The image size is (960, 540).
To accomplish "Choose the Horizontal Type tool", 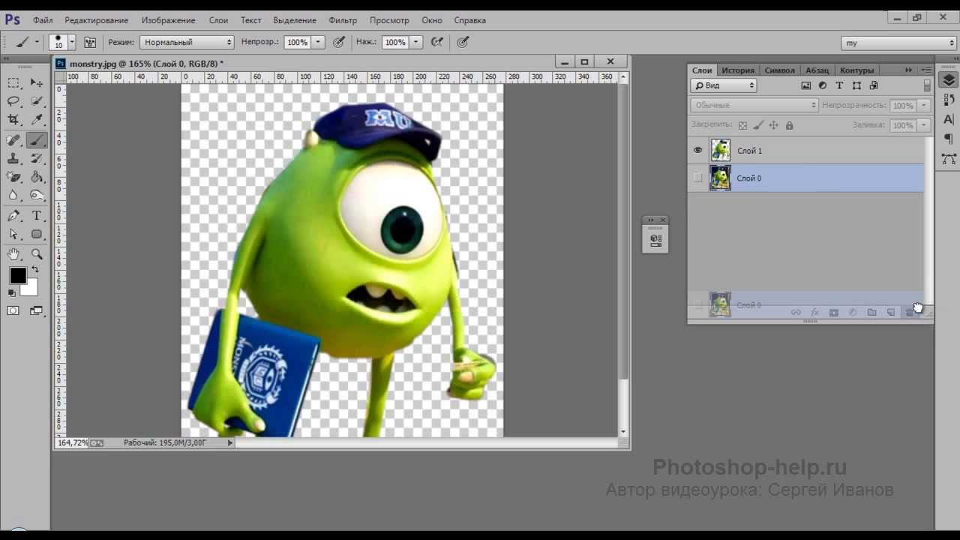I will pyautogui.click(x=37, y=216).
